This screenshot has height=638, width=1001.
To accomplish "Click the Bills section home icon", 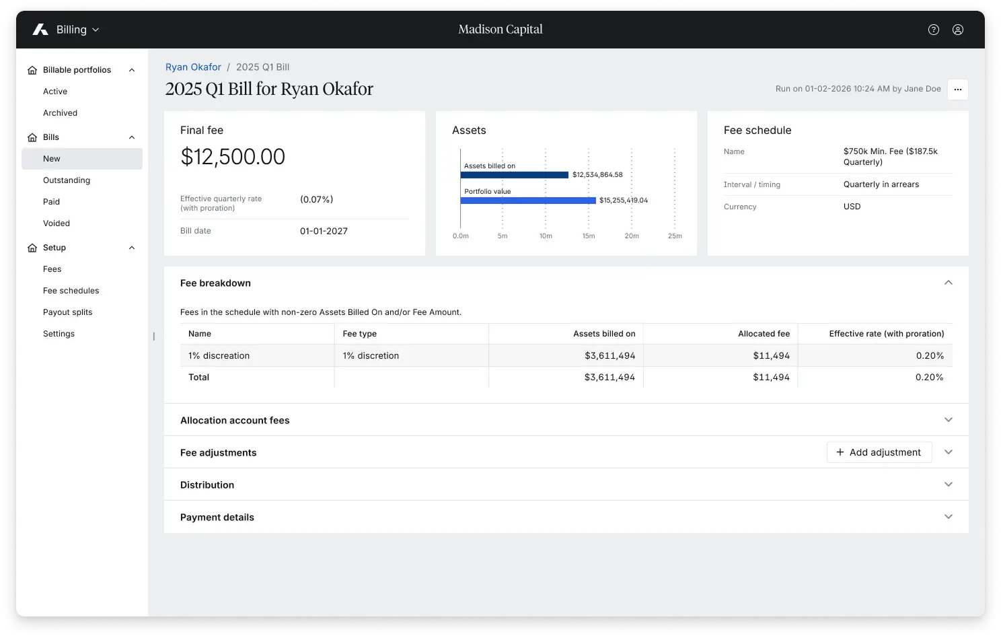I will point(32,137).
